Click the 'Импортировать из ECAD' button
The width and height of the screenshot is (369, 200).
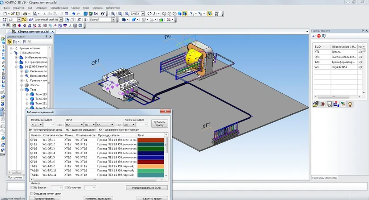(x=146, y=187)
